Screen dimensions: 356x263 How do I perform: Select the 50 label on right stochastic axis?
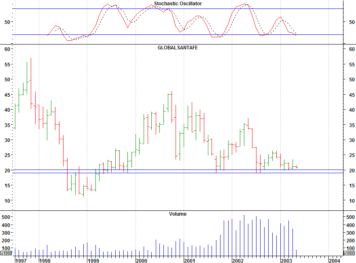point(352,22)
